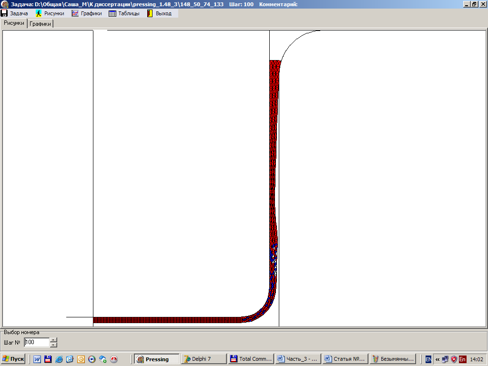Decrease step number with down spinner arrow
488x366 pixels.
coord(53,345)
